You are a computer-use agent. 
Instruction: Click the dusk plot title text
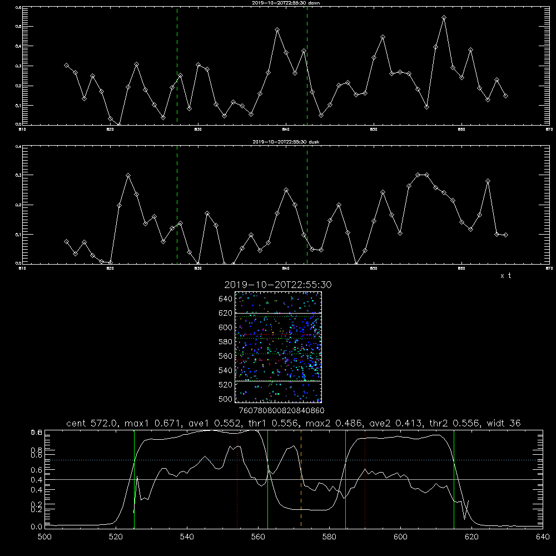(286, 142)
